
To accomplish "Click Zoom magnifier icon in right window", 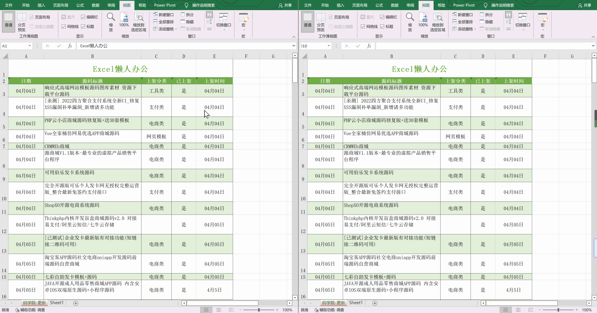I will [410, 17].
